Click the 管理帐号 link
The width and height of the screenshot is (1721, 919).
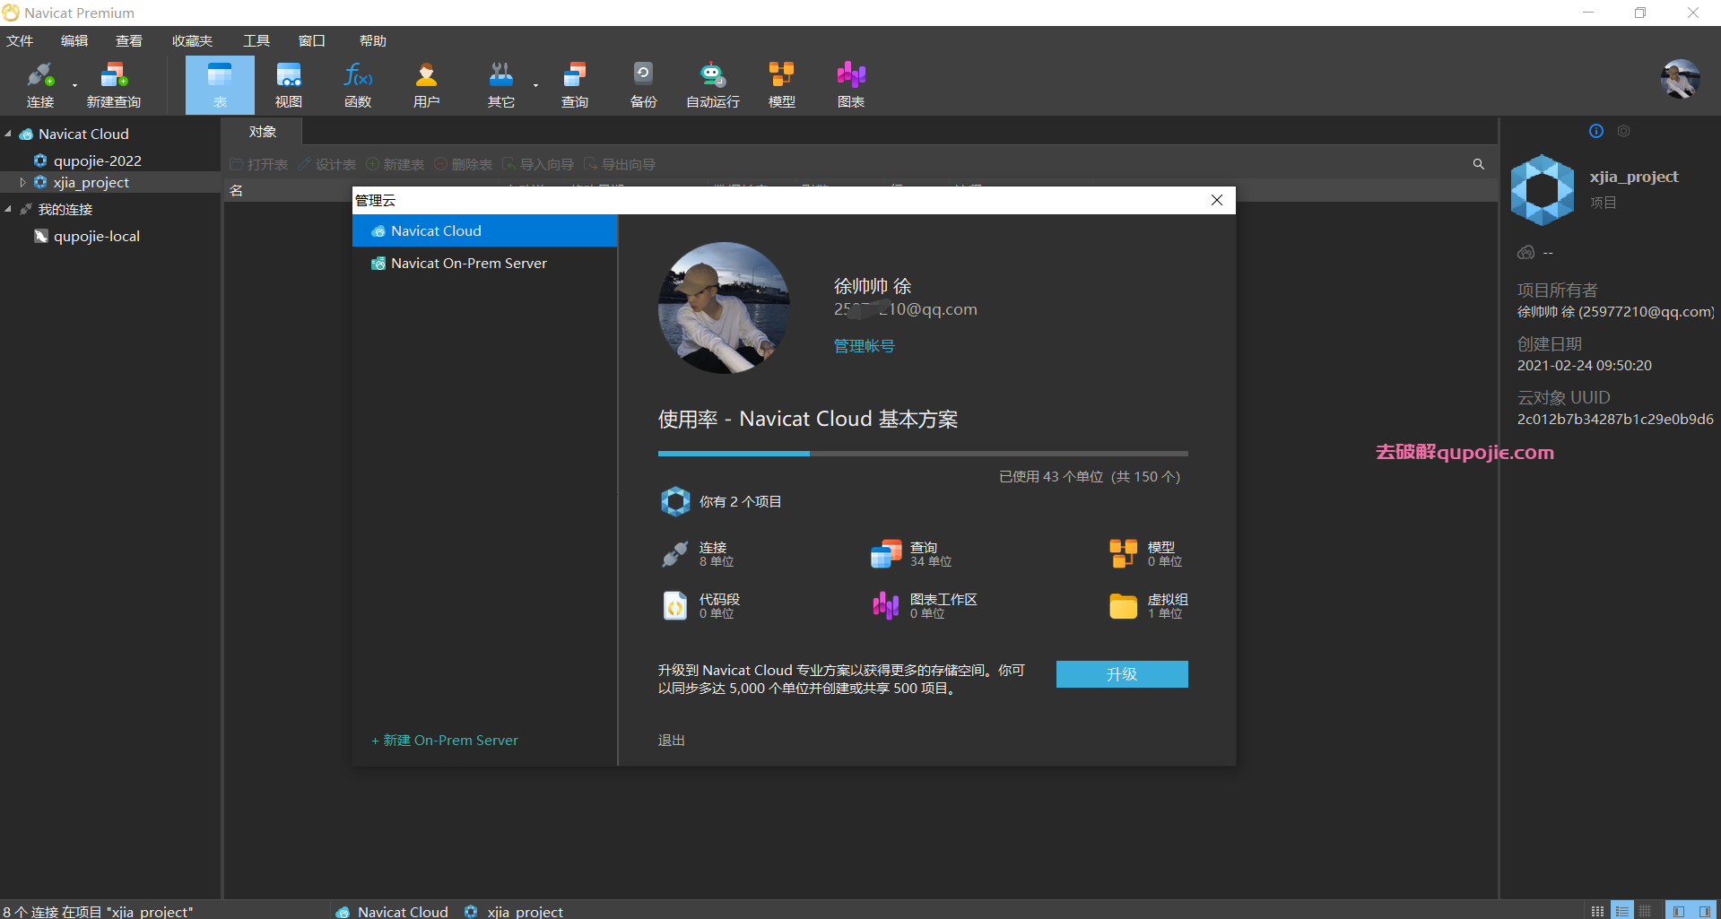(x=864, y=346)
